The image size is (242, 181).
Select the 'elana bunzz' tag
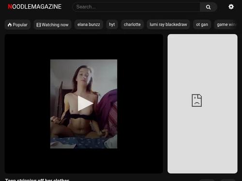[x=89, y=25]
